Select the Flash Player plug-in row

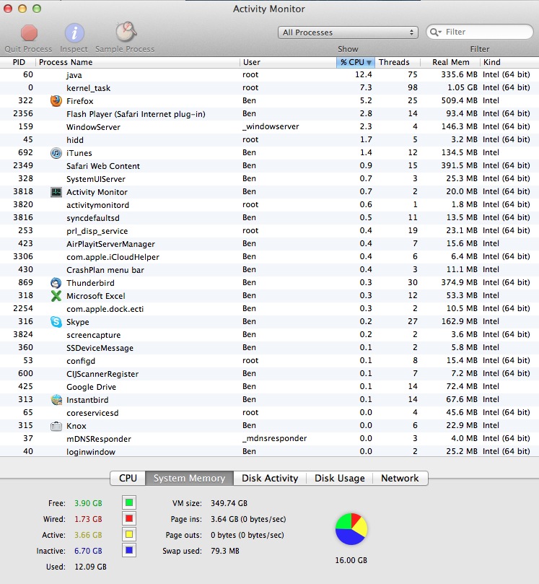(x=270, y=113)
